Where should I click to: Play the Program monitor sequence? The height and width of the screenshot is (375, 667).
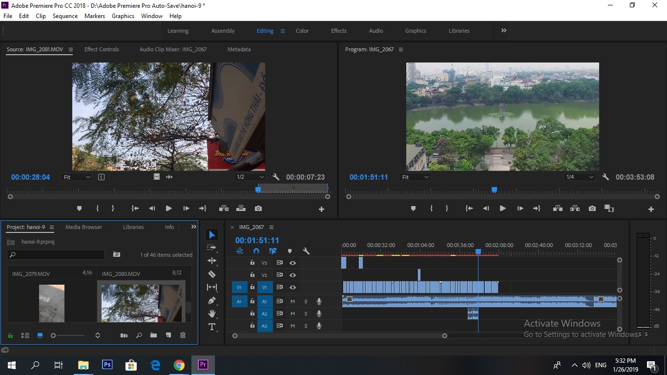pyautogui.click(x=502, y=208)
